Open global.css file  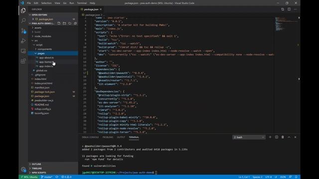41,71
